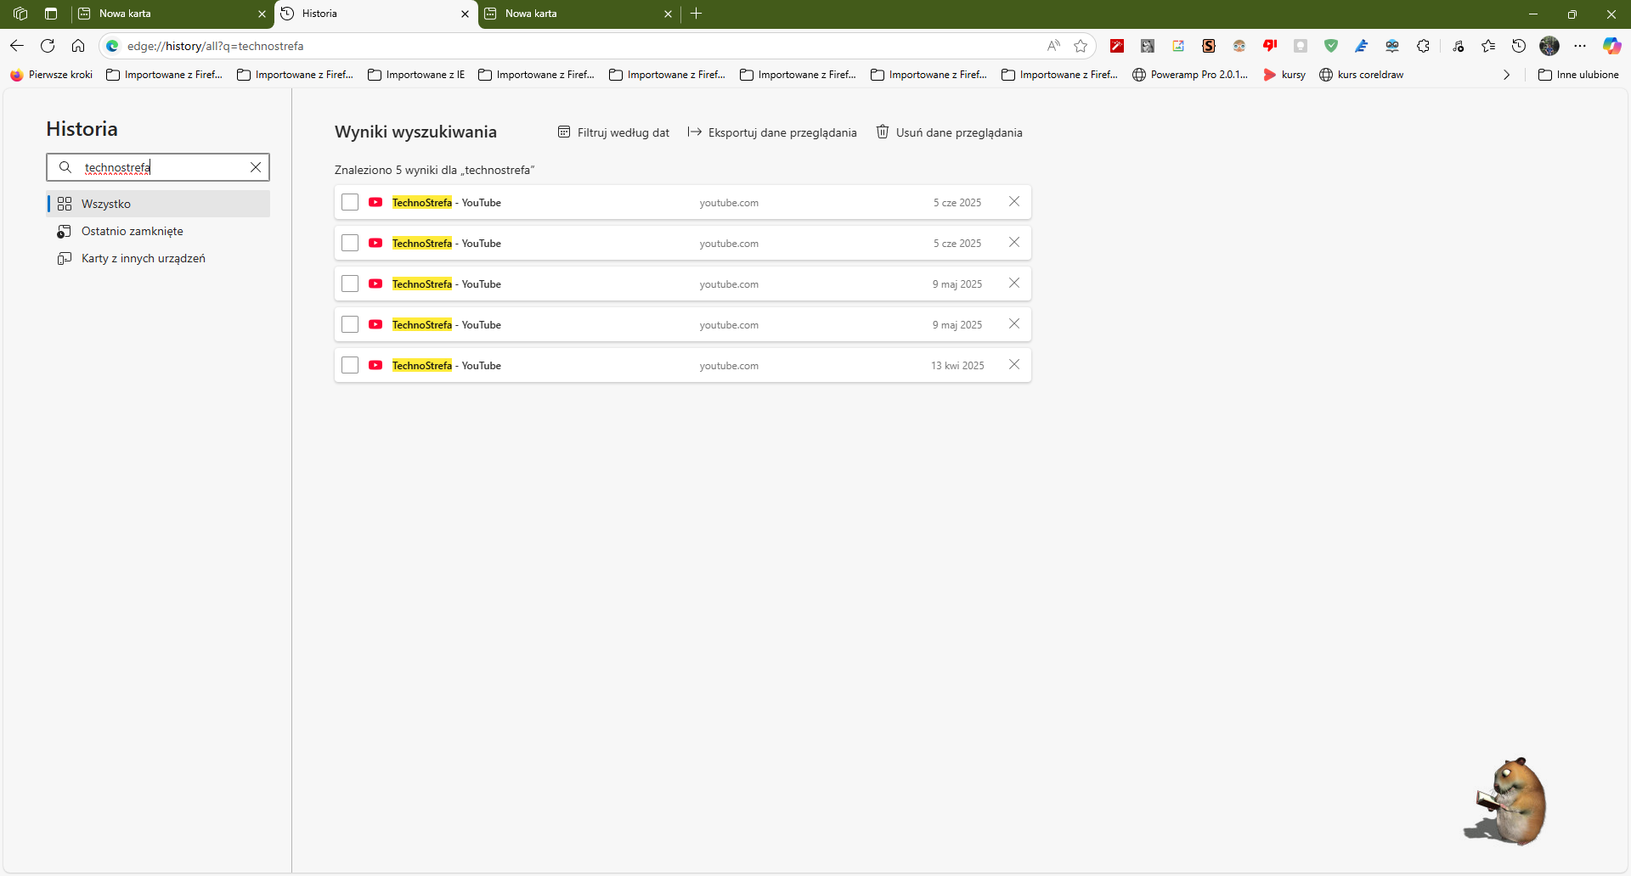Click Eksportuj dane przeglądania
Viewport: 1631px width, 876px height.
(772, 132)
